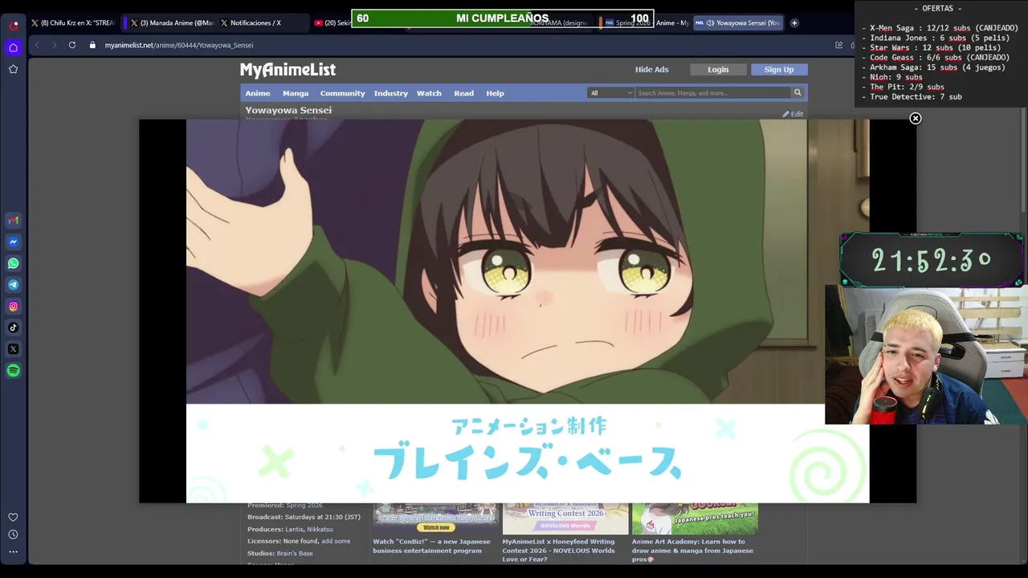Open a new browser tab
The width and height of the screenshot is (1028, 578).
click(794, 22)
